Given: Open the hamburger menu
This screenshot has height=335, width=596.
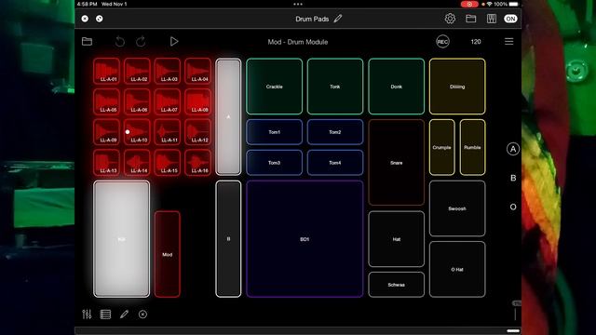Looking at the screenshot, I should 509,41.
